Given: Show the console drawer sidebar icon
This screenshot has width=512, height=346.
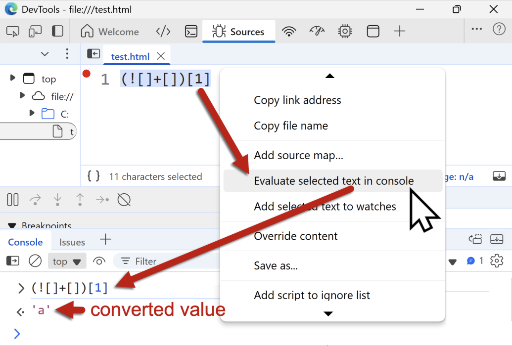Looking at the screenshot, I should pyautogui.click(x=12, y=261).
